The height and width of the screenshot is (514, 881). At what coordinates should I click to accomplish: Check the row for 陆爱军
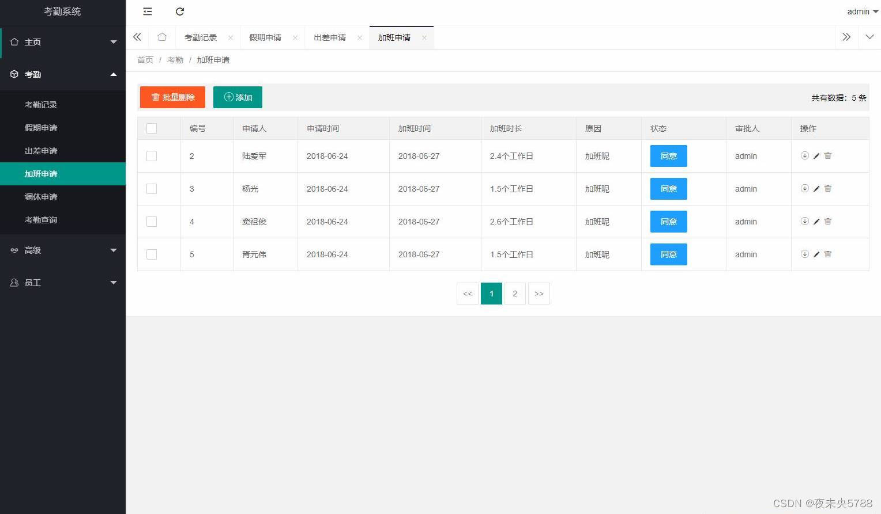152,156
